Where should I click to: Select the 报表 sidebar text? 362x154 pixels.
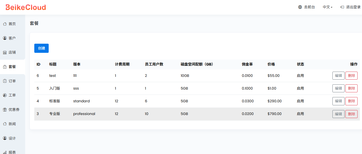point(12,152)
